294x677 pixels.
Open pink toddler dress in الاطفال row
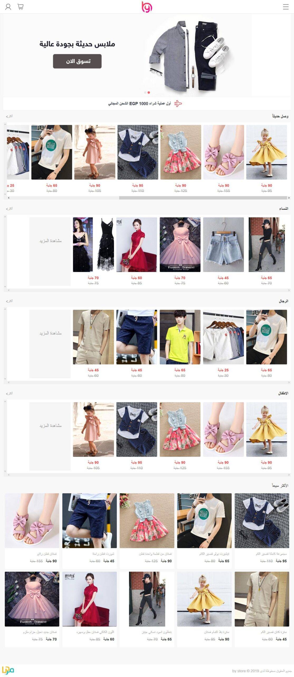pos(93,429)
